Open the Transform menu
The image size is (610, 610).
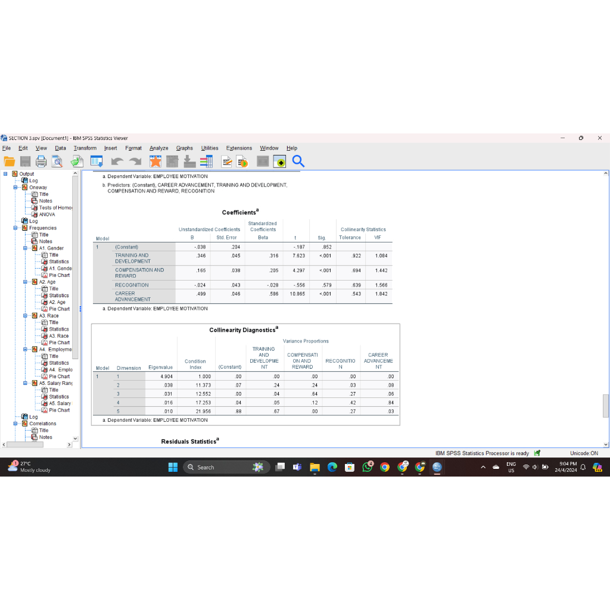click(x=85, y=148)
